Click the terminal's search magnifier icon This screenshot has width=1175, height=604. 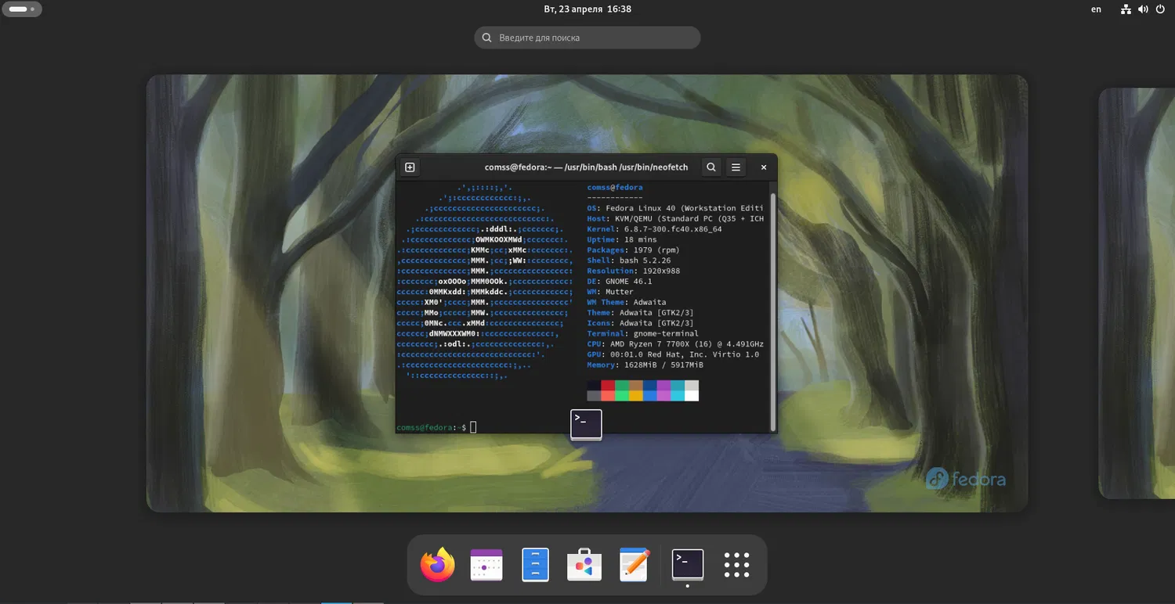[710, 167]
